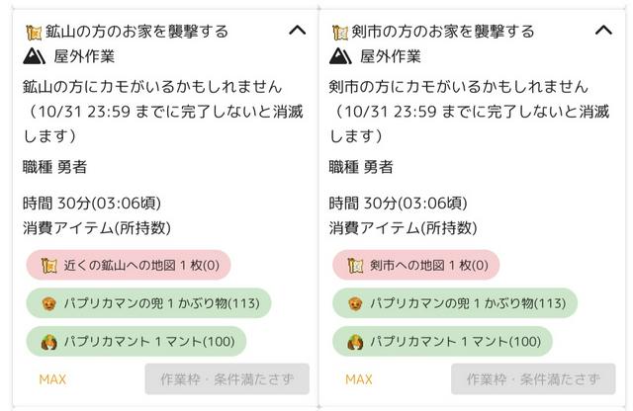
Task: Click the helmet icon in the left パプリカマンの兜 chip
Action: [48, 302]
